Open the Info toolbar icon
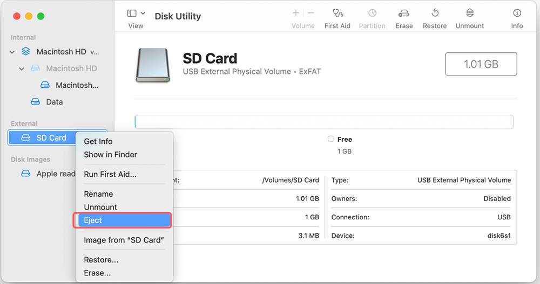This screenshot has width=540, height=284. tap(517, 13)
